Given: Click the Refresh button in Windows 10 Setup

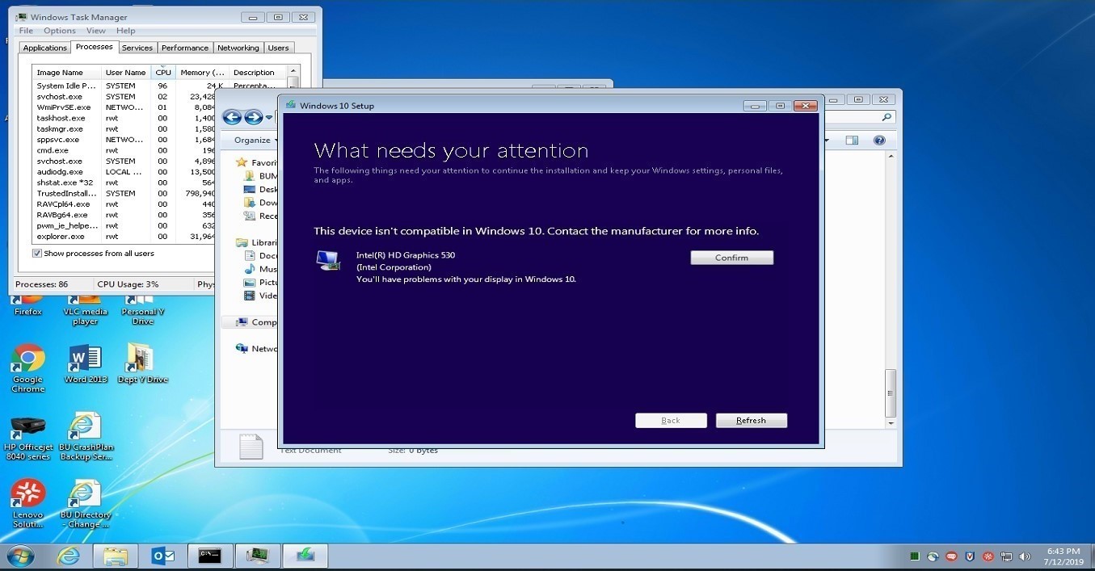Looking at the screenshot, I should [751, 421].
